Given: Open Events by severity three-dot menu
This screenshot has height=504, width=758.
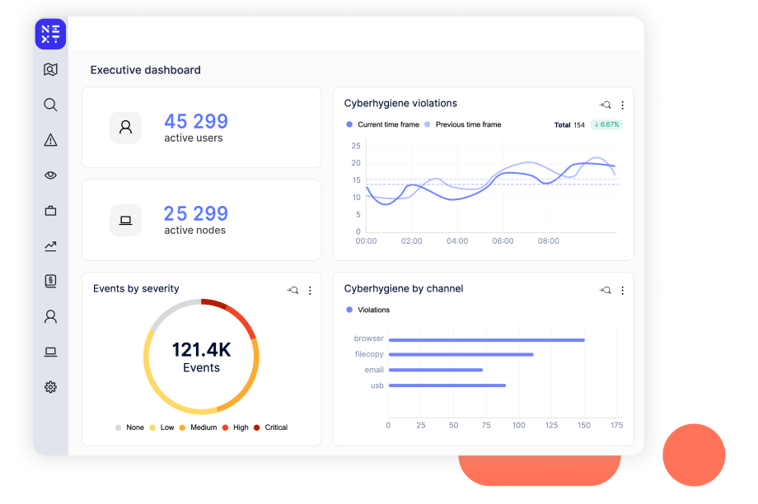Looking at the screenshot, I should point(310,291).
